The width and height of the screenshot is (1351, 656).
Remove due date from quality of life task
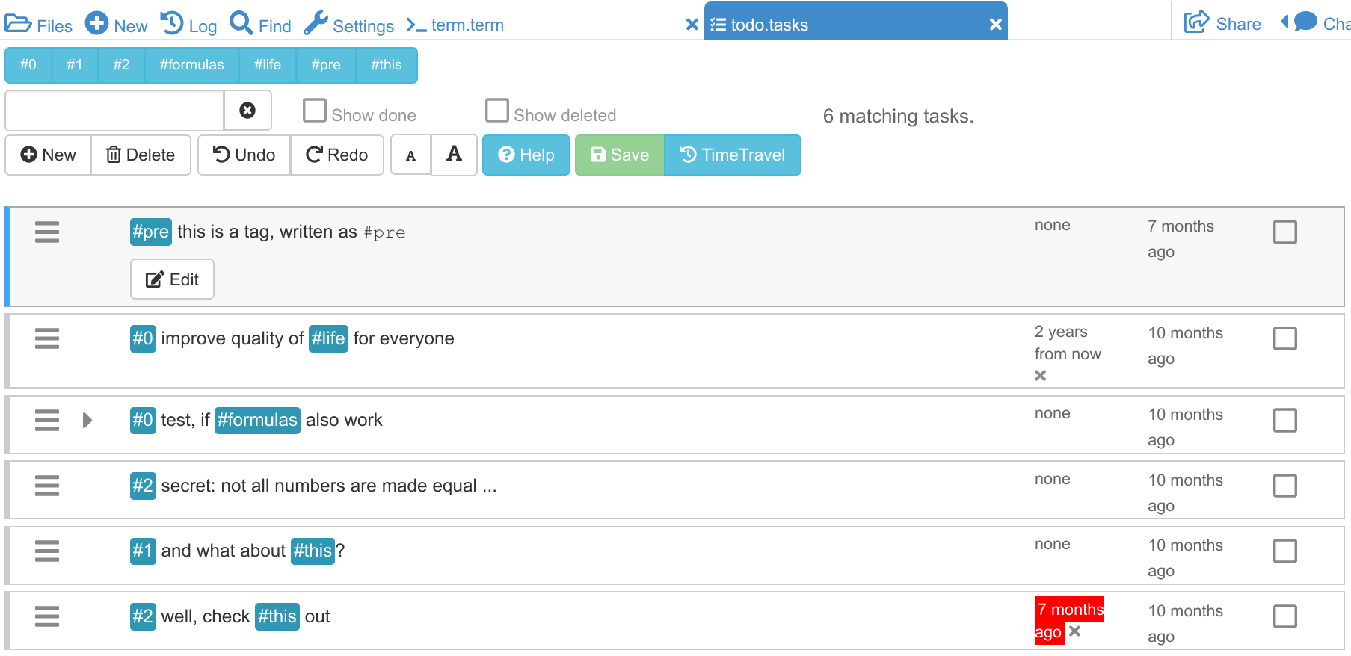click(x=1040, y=376)
